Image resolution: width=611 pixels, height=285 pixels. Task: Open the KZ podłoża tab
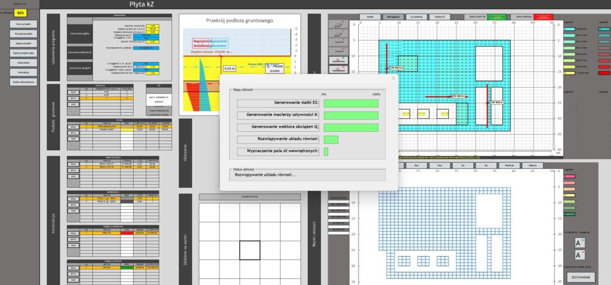pyautogui.click(x=417, y=17)
